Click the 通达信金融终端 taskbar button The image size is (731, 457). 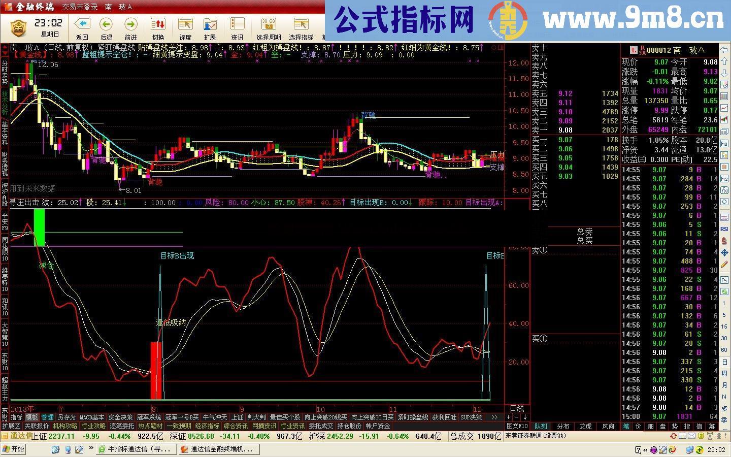tap(218, 449)
